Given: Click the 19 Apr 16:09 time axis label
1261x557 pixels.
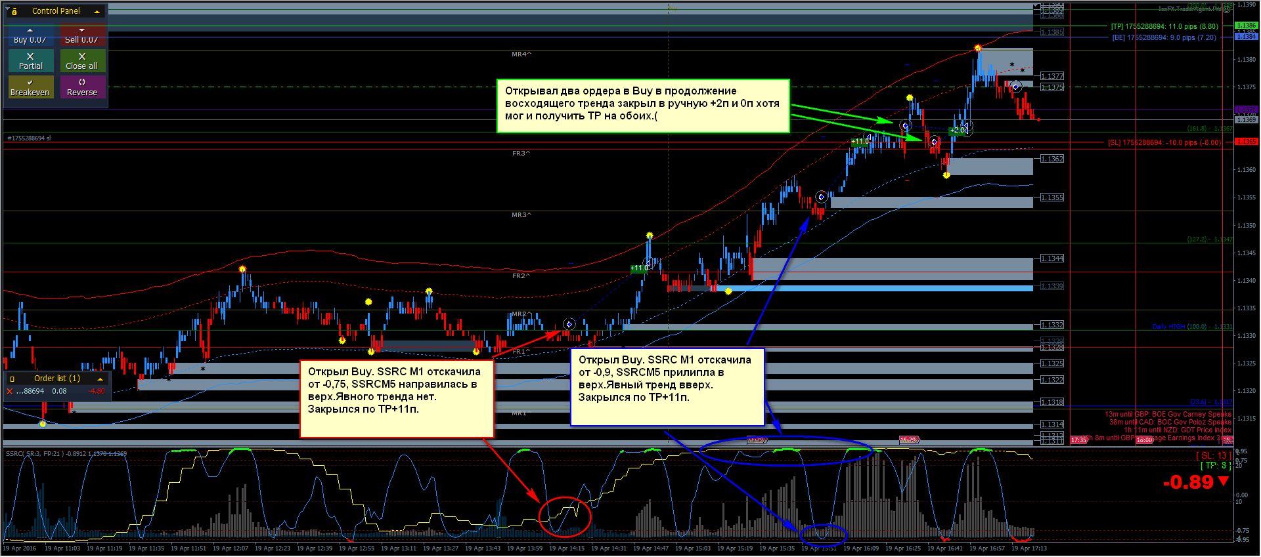Looking at the screenshot, I should click(x=860, y=548).
